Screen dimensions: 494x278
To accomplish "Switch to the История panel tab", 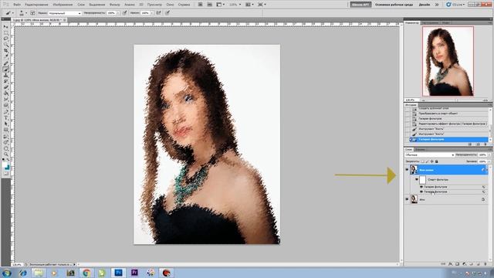I will (x=411, y=105).
